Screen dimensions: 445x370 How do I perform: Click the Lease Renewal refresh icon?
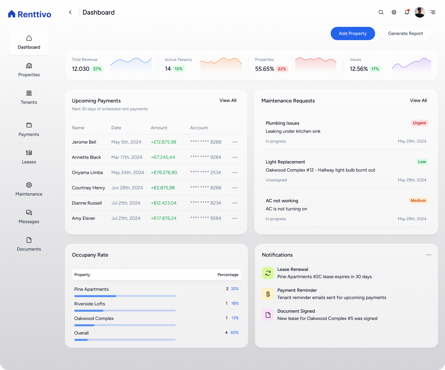(x=268, y=273)
